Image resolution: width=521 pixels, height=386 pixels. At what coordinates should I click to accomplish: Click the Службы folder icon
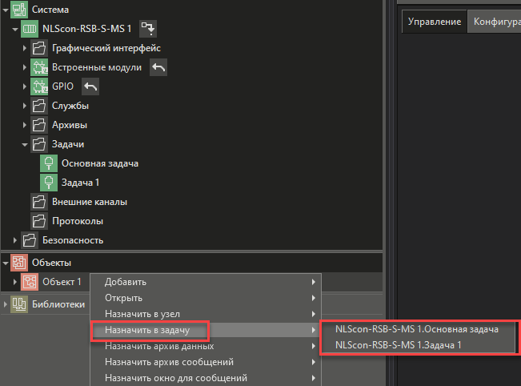click(39, 106)
